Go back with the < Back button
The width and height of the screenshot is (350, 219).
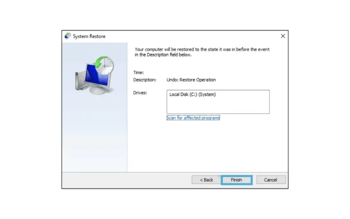point(206,180)
